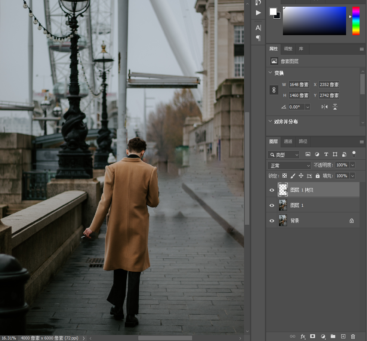Click the new group folder icon

point(333,337)
